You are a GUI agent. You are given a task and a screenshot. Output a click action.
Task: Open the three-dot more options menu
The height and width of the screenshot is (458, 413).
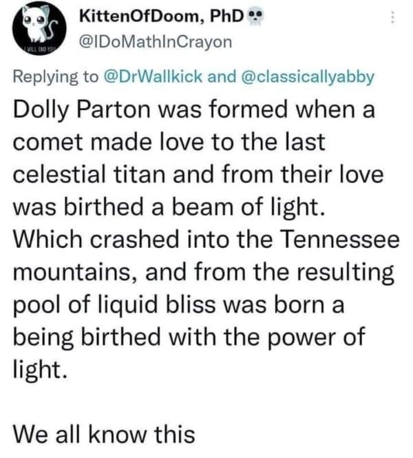(x=392, y=19)
